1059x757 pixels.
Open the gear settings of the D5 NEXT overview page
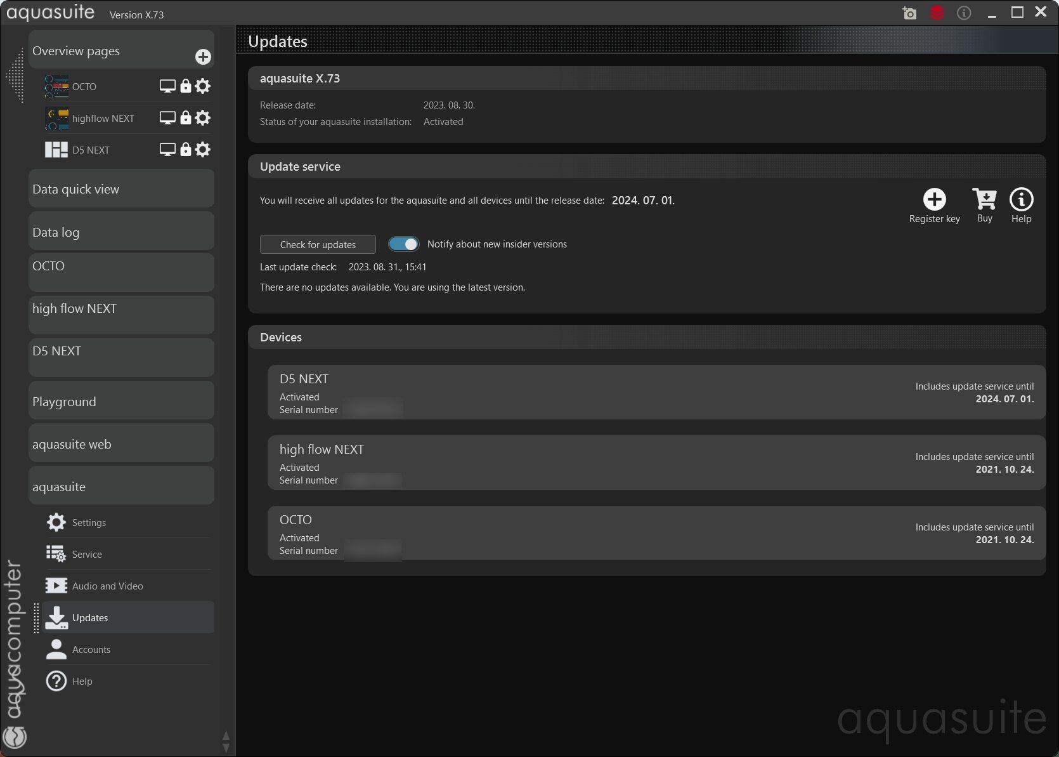tap(203, 150)
